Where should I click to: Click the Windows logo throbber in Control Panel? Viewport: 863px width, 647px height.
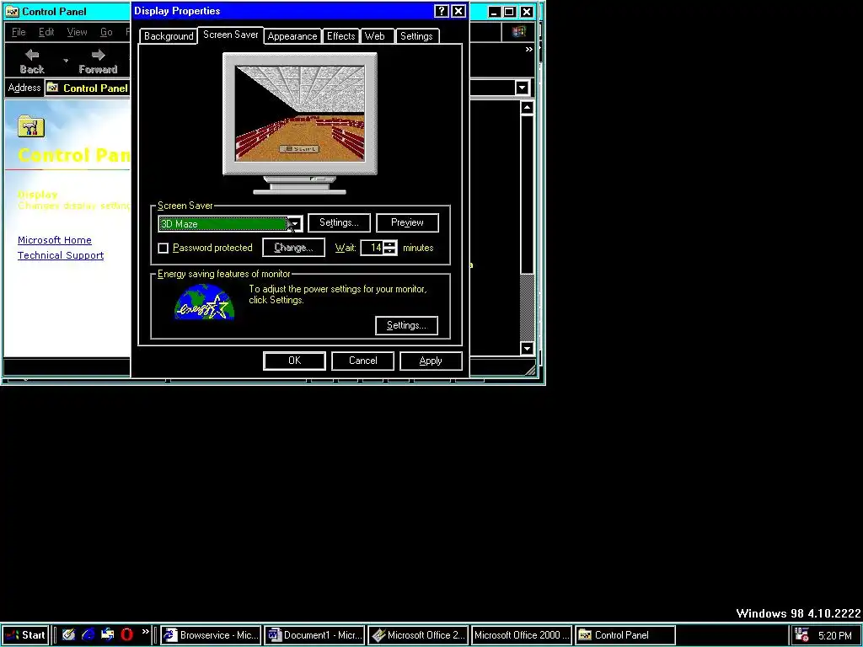tap(518, 32)
